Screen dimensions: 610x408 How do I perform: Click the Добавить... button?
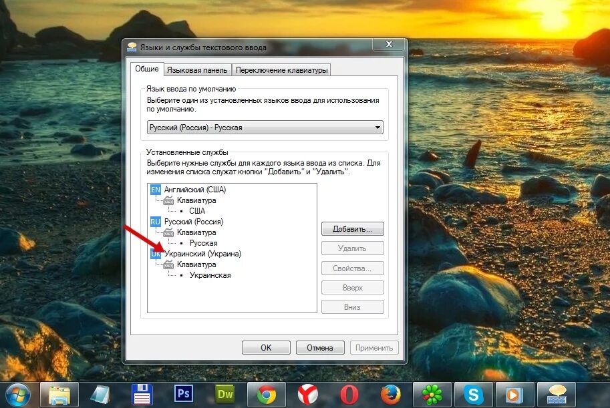pyautogui.click(x=353, y=228)
